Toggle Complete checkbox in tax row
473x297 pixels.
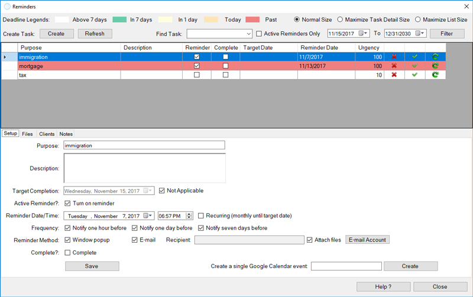(225, 75)
